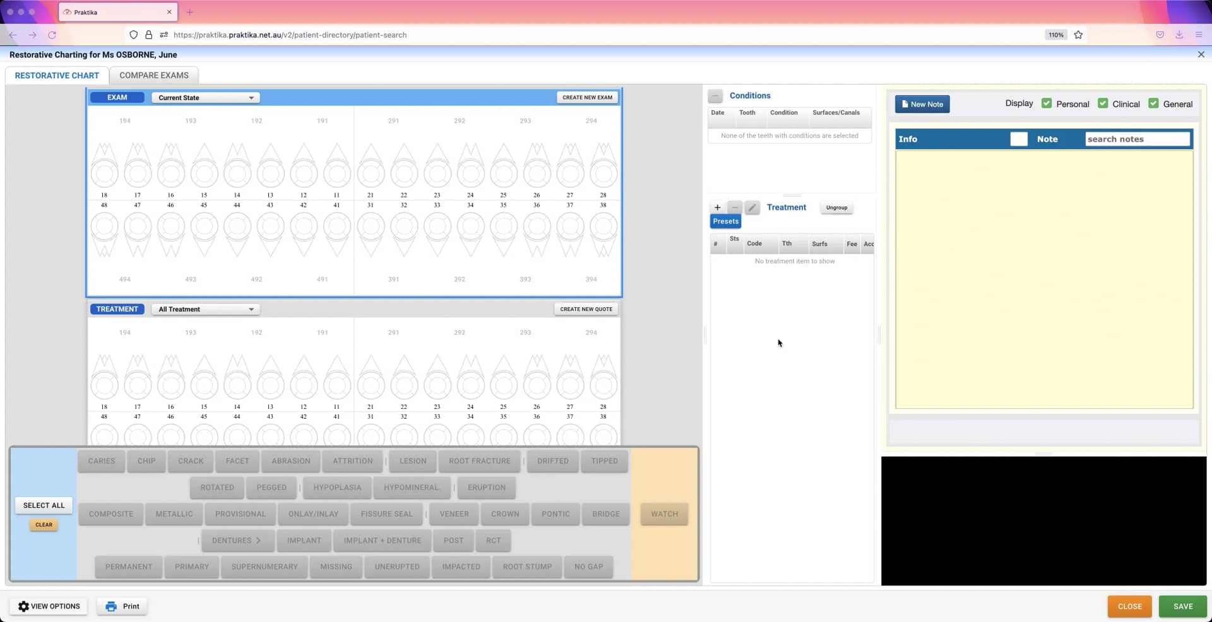Collapse the Conditions panel with its minus icon
The width and height of the screenshot is (1212, 622).
tap(715, 96)
